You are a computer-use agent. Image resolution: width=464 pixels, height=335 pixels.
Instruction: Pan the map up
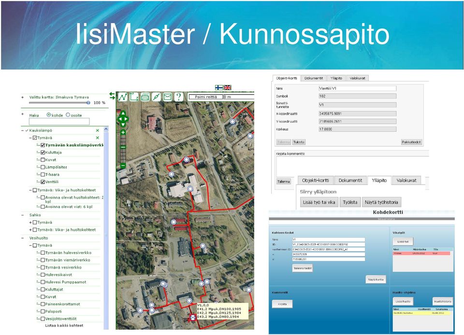123,113
